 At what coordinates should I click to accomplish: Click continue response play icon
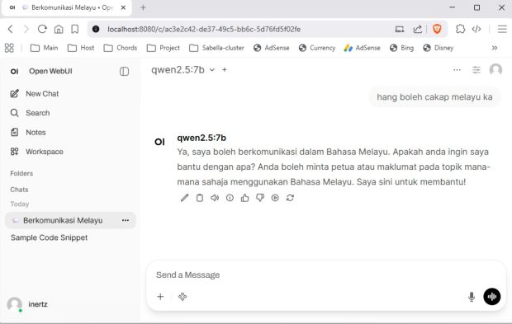click(275, 198)
